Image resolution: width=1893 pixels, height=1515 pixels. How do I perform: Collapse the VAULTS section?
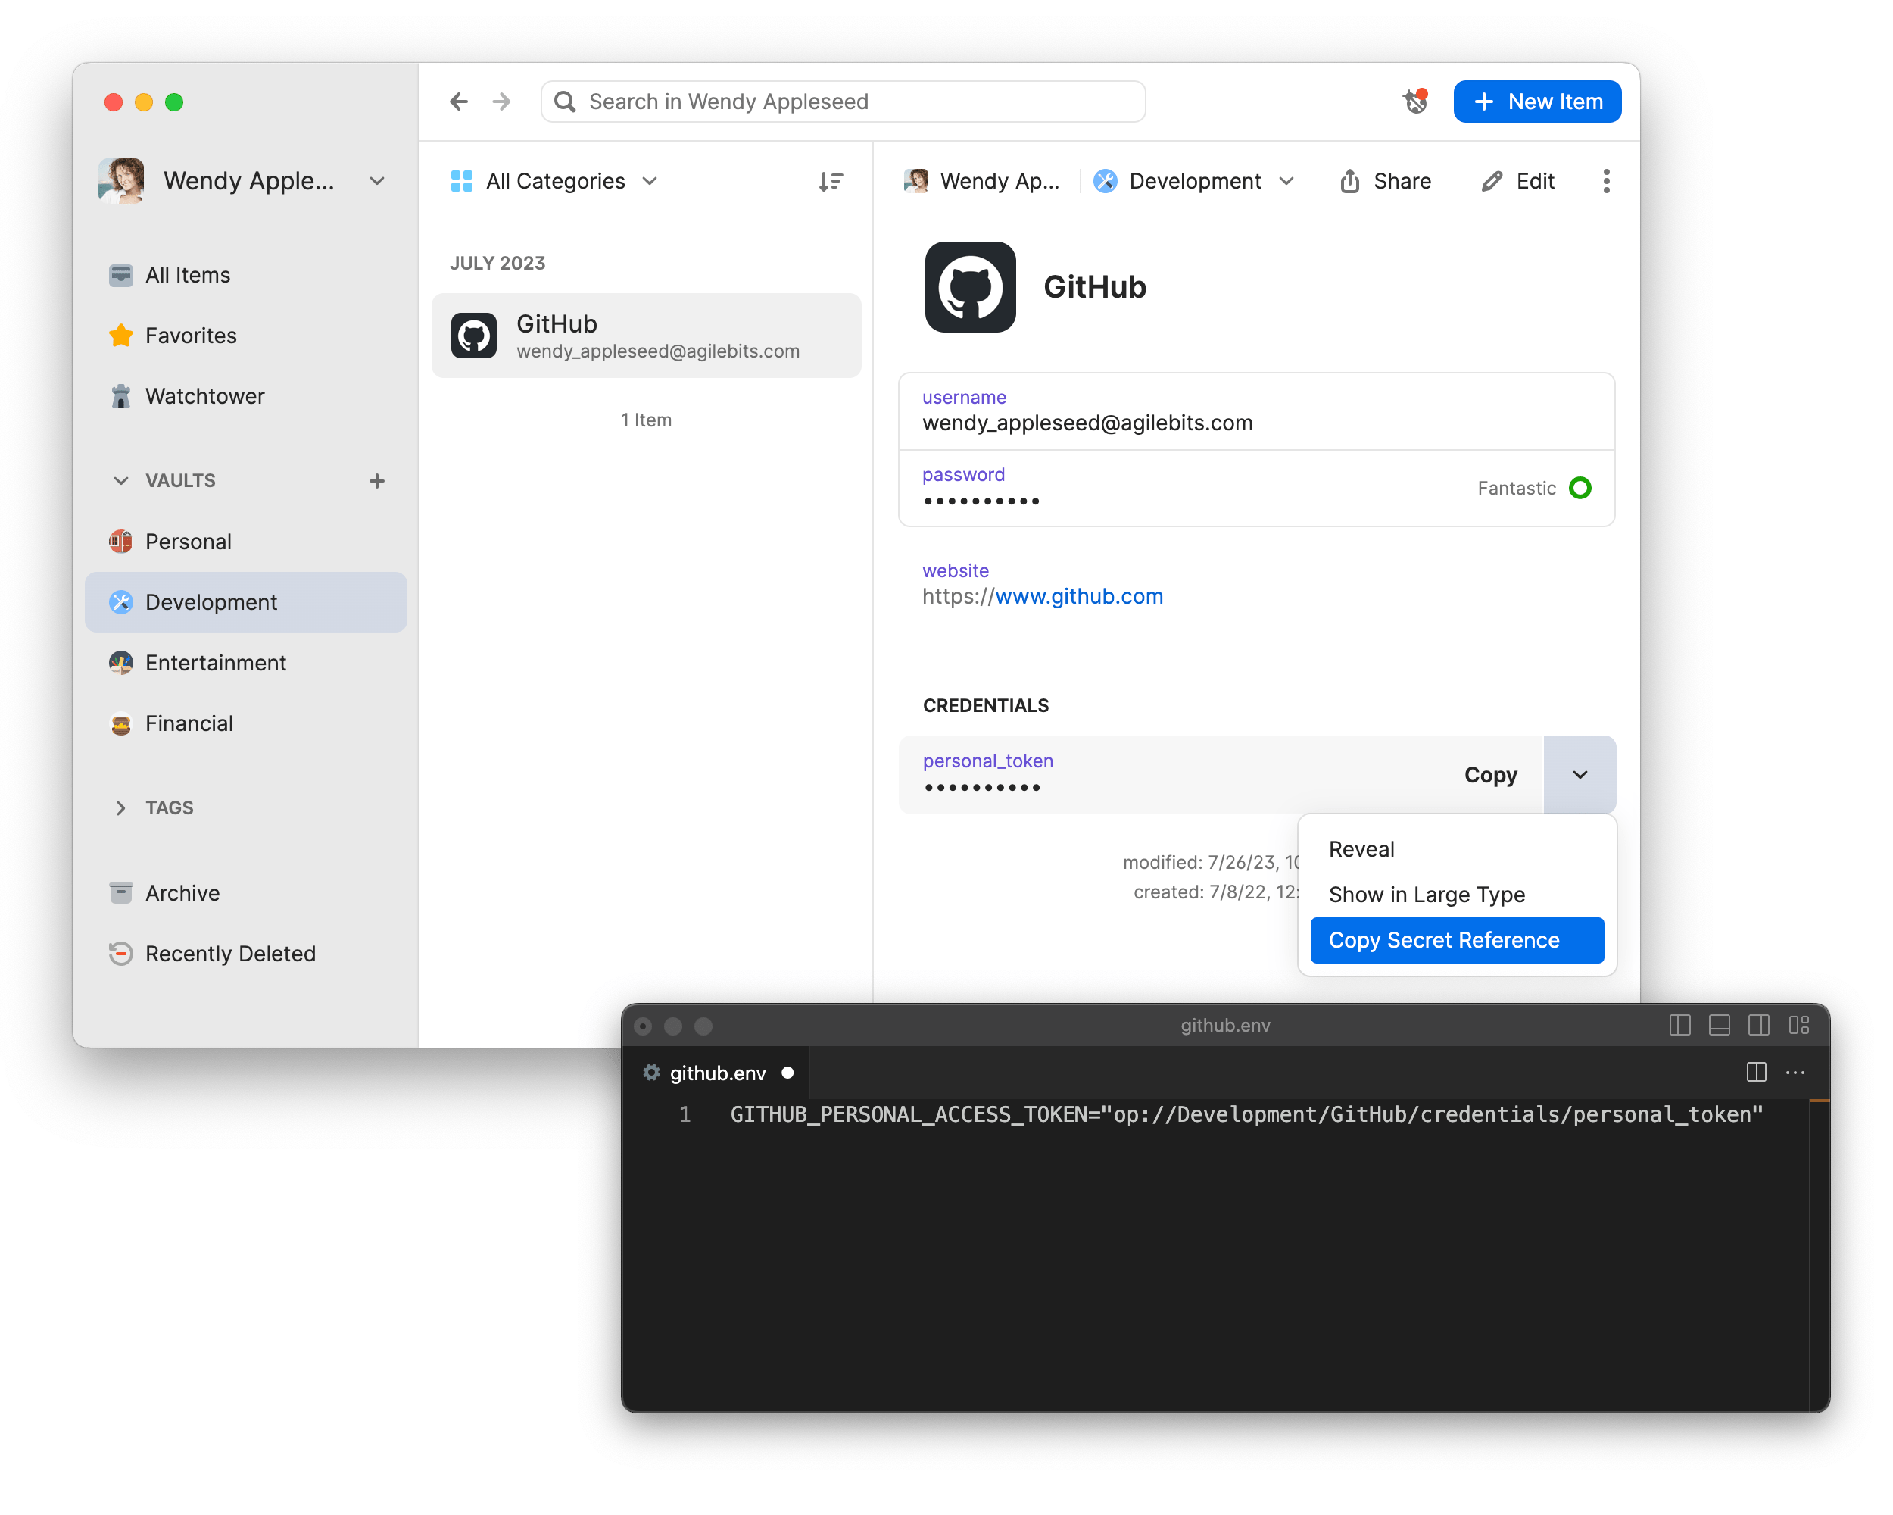(x=121, y=480)
